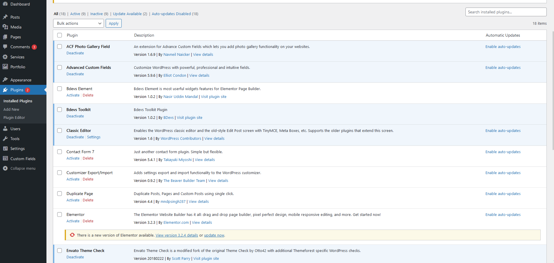Delete the Contact Form 7 plugin
Screen dimensions: 554x263
tap(88, 158)
